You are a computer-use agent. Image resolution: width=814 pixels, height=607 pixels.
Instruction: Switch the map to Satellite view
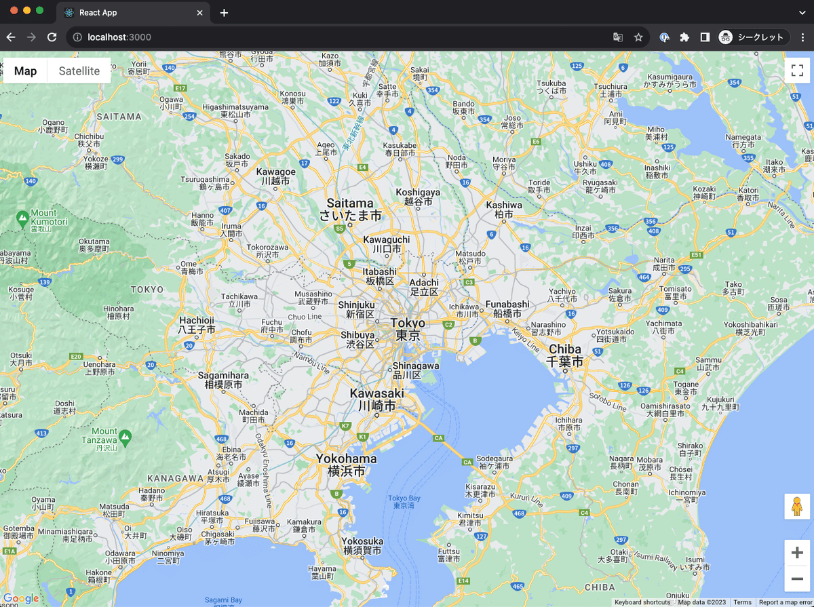[x=79, y=71]
